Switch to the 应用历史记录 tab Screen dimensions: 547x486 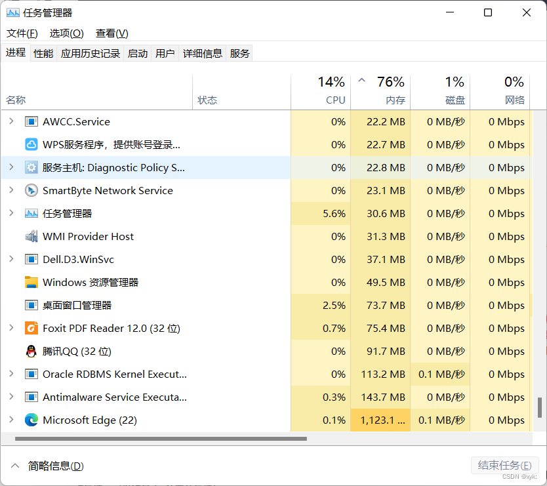pos(91,53)
